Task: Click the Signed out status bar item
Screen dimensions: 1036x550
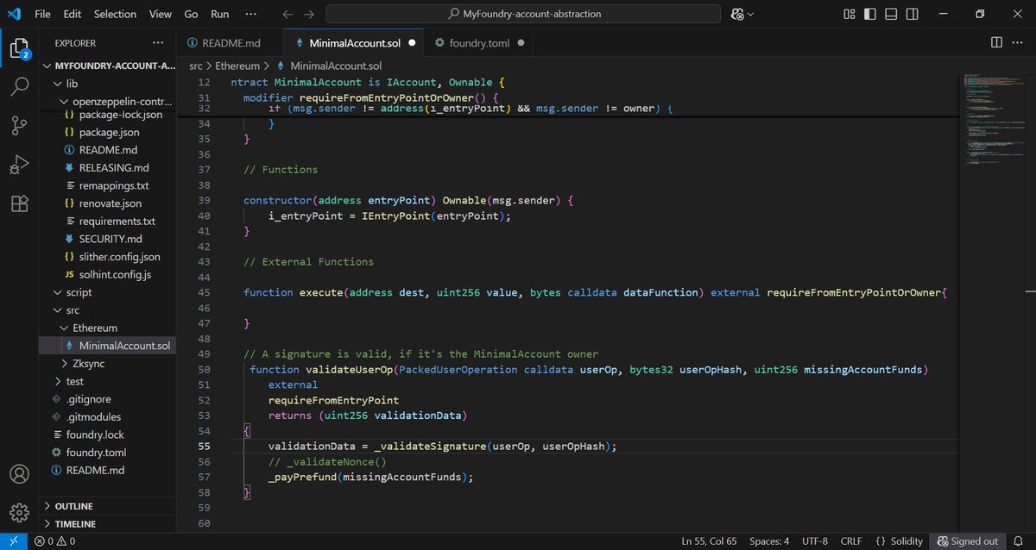Action: click(x=968, y=541)
